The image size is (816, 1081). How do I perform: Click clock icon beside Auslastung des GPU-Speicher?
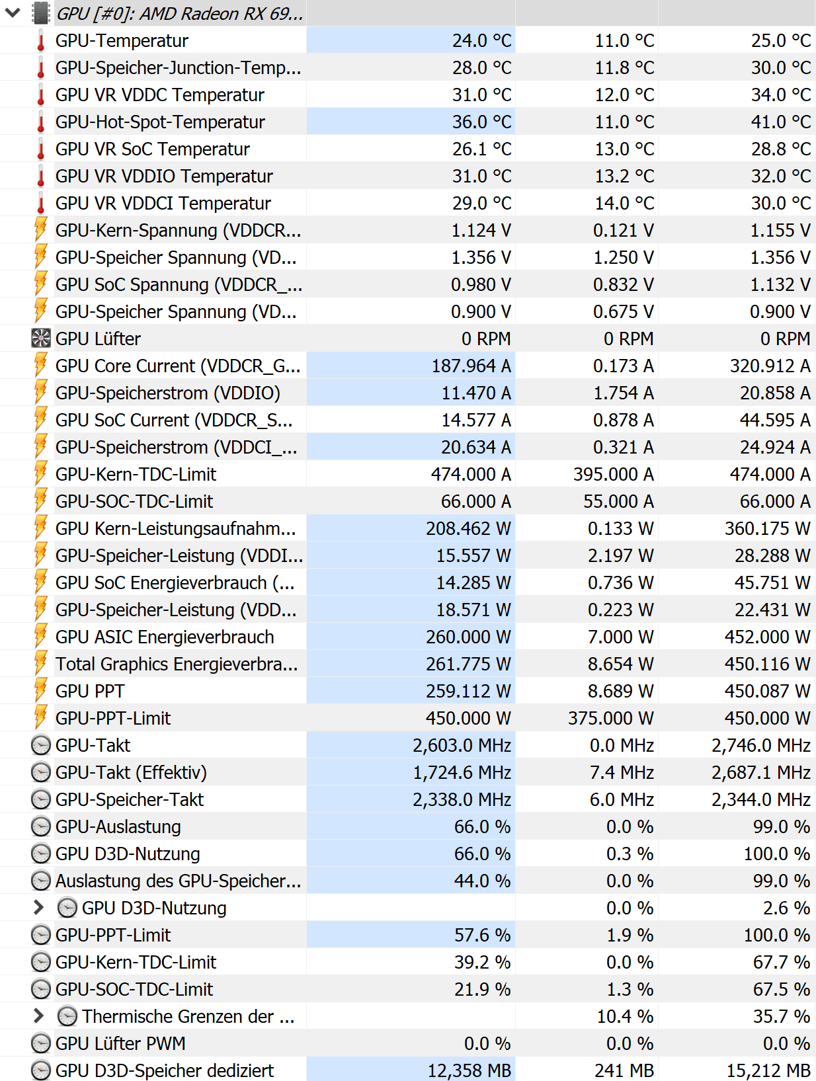(x=41, y=881)
